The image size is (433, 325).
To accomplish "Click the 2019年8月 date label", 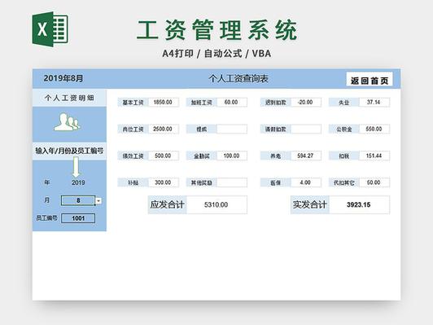I will pos(63,78).
